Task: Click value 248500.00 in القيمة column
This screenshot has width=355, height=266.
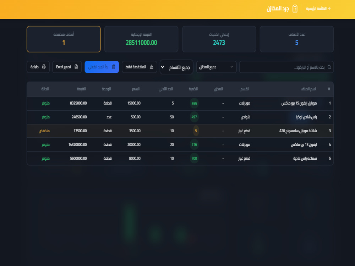Action: [79, 117]
